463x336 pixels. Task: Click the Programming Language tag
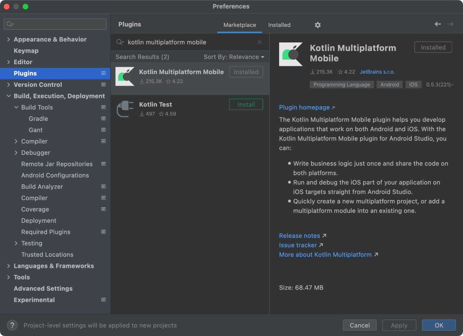point(342,84)
